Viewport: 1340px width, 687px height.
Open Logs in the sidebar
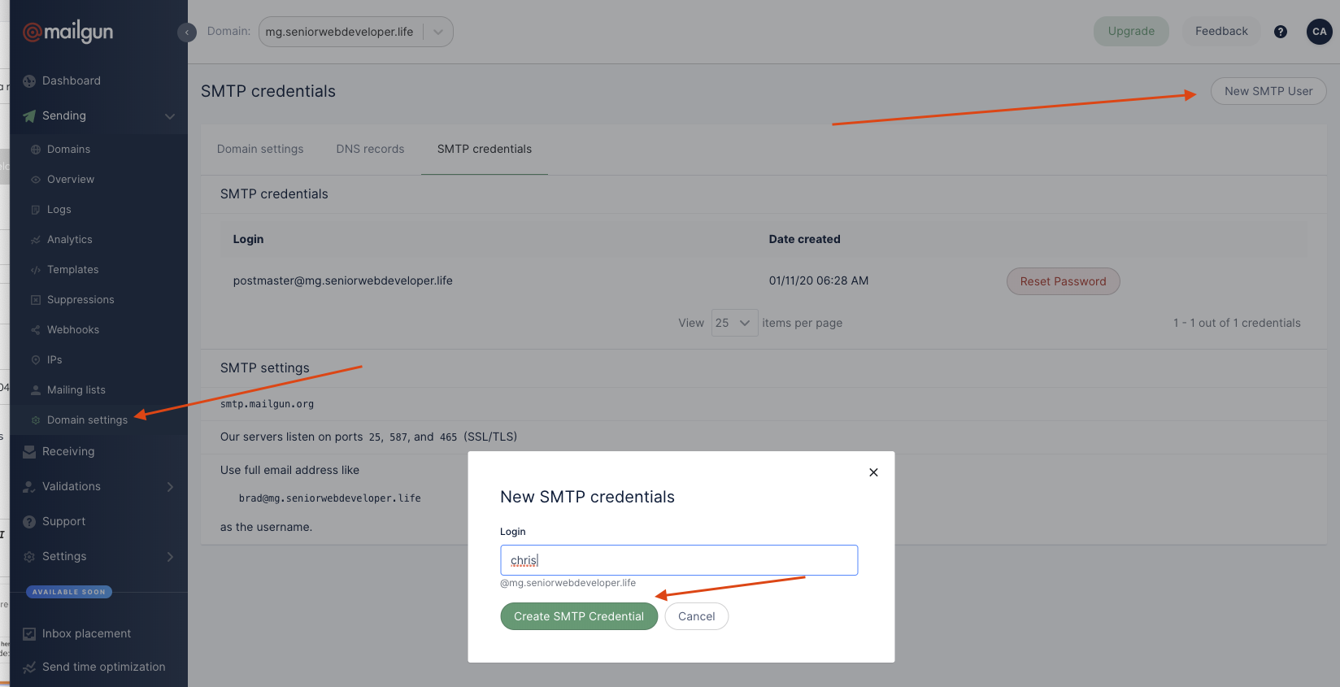[x=59, y=209]
